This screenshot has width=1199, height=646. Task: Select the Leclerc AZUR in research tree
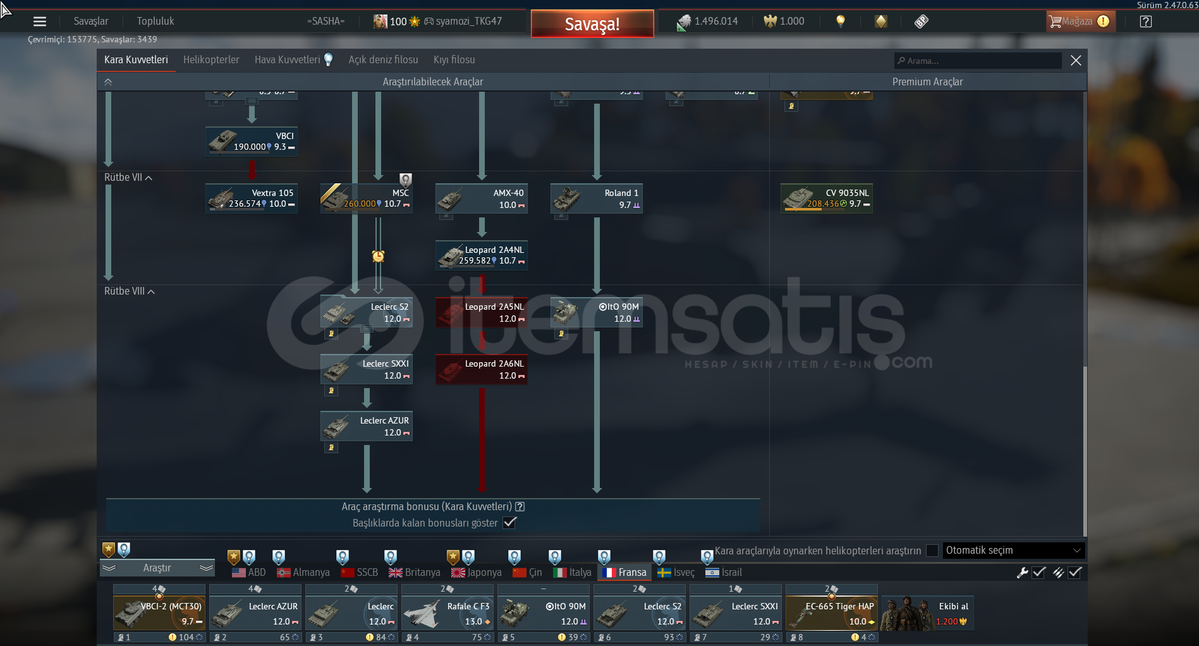367,426
